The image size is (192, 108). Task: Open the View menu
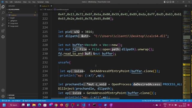click(x=25, y=2)
